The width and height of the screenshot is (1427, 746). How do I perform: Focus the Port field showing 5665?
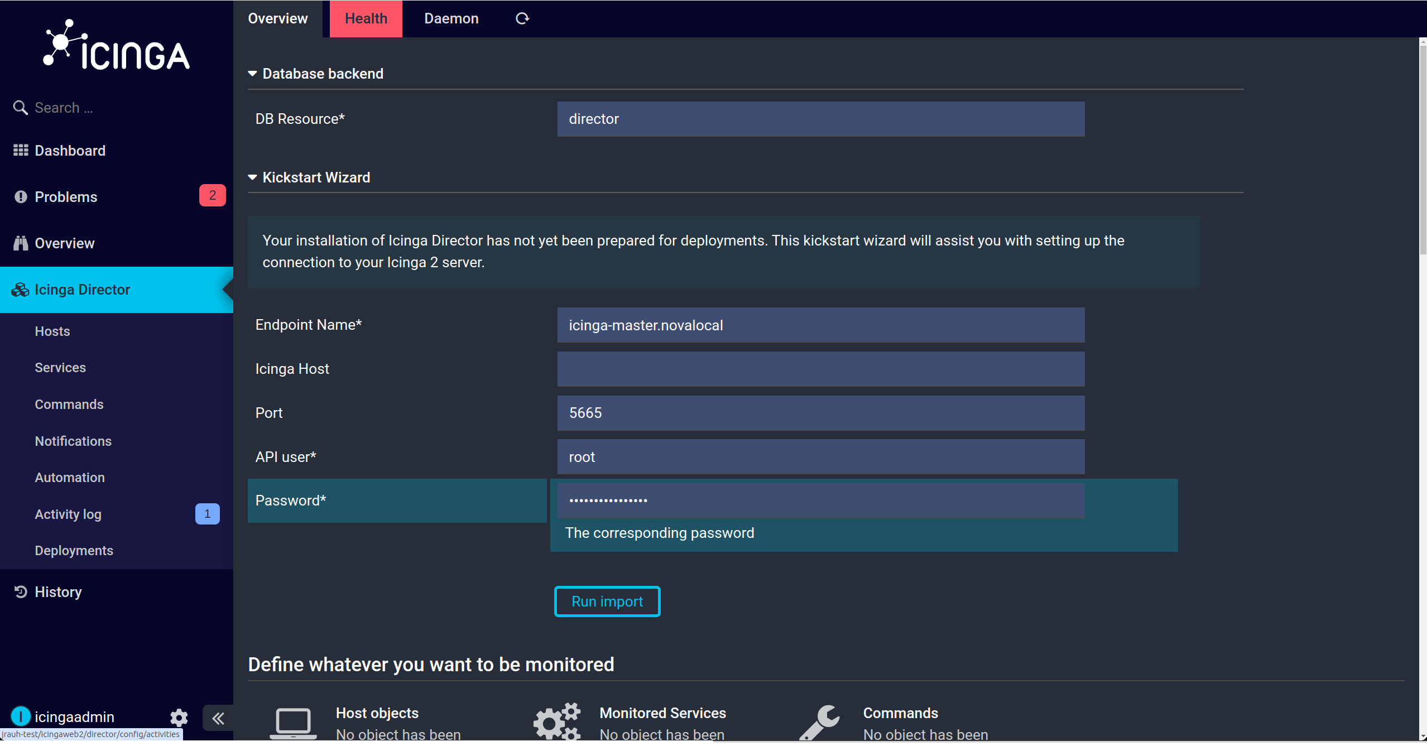point(821,413)
